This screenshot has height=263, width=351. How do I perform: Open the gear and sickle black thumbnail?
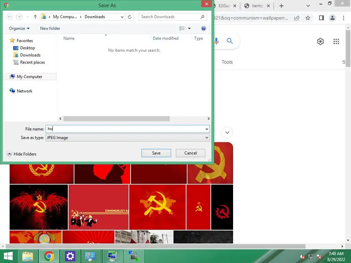(222, 207)
